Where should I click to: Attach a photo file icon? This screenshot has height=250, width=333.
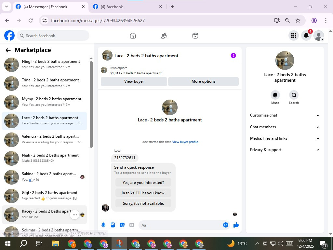pyautogui.click(x=113, y=225)
